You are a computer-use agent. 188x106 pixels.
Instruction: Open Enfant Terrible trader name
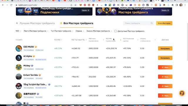[x=31, y=75]
